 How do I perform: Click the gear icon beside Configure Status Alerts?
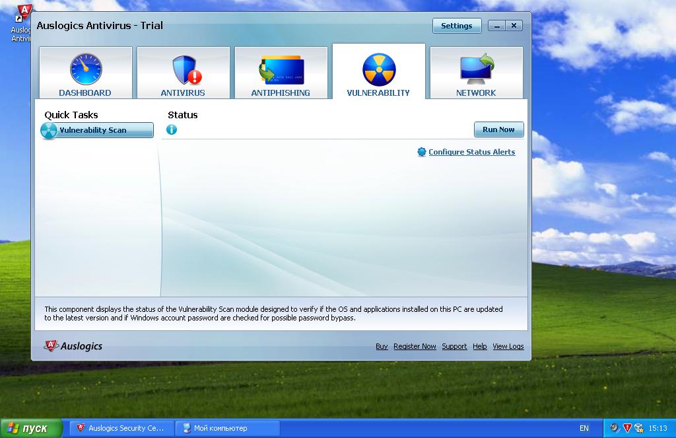pos(422,152)
